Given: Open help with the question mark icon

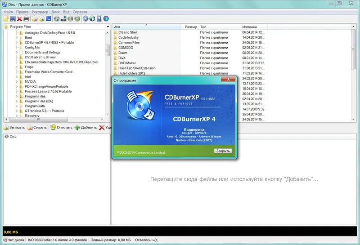Looking at the screenshot, I should 99,19.
